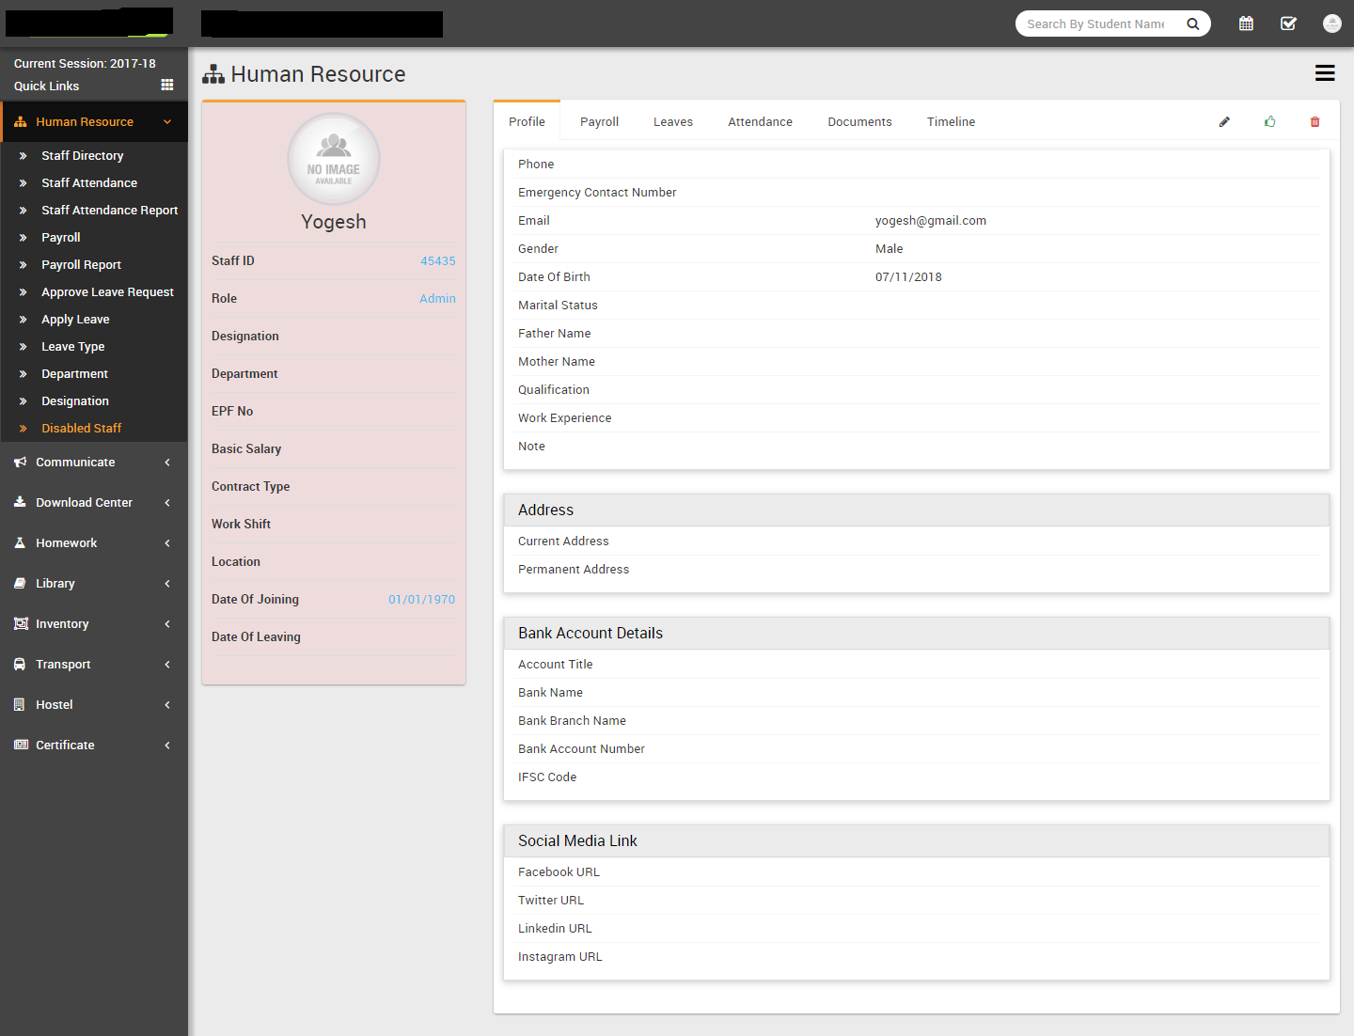Open the Timeline tab
Image resolution: width=1354 pixels, height=1036 pixels.
(951, 122)
